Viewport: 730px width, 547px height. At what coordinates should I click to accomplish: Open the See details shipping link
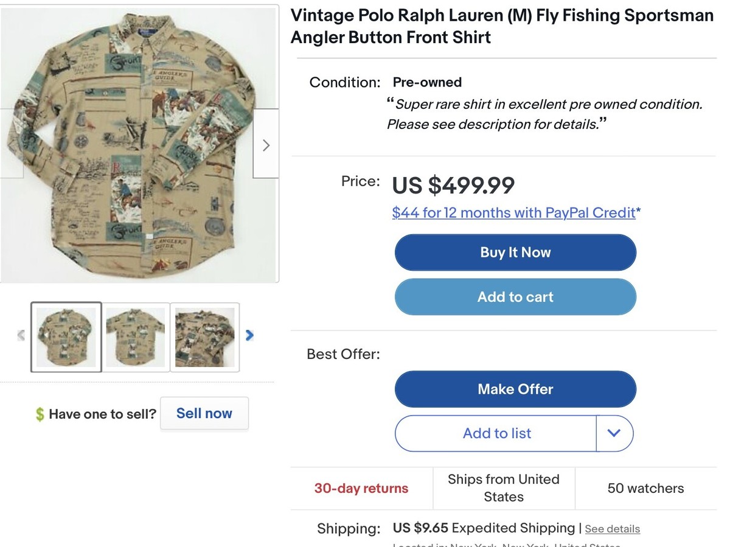612,529
